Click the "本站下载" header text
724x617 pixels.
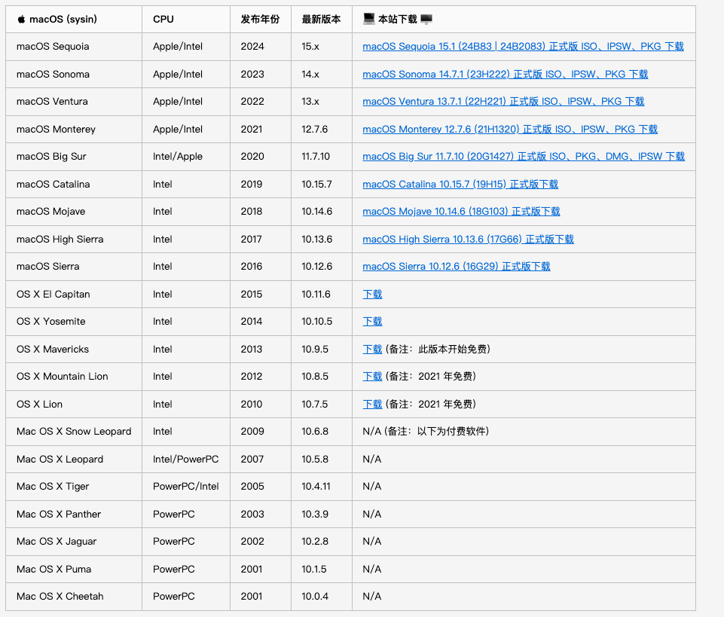click(398, 20)
